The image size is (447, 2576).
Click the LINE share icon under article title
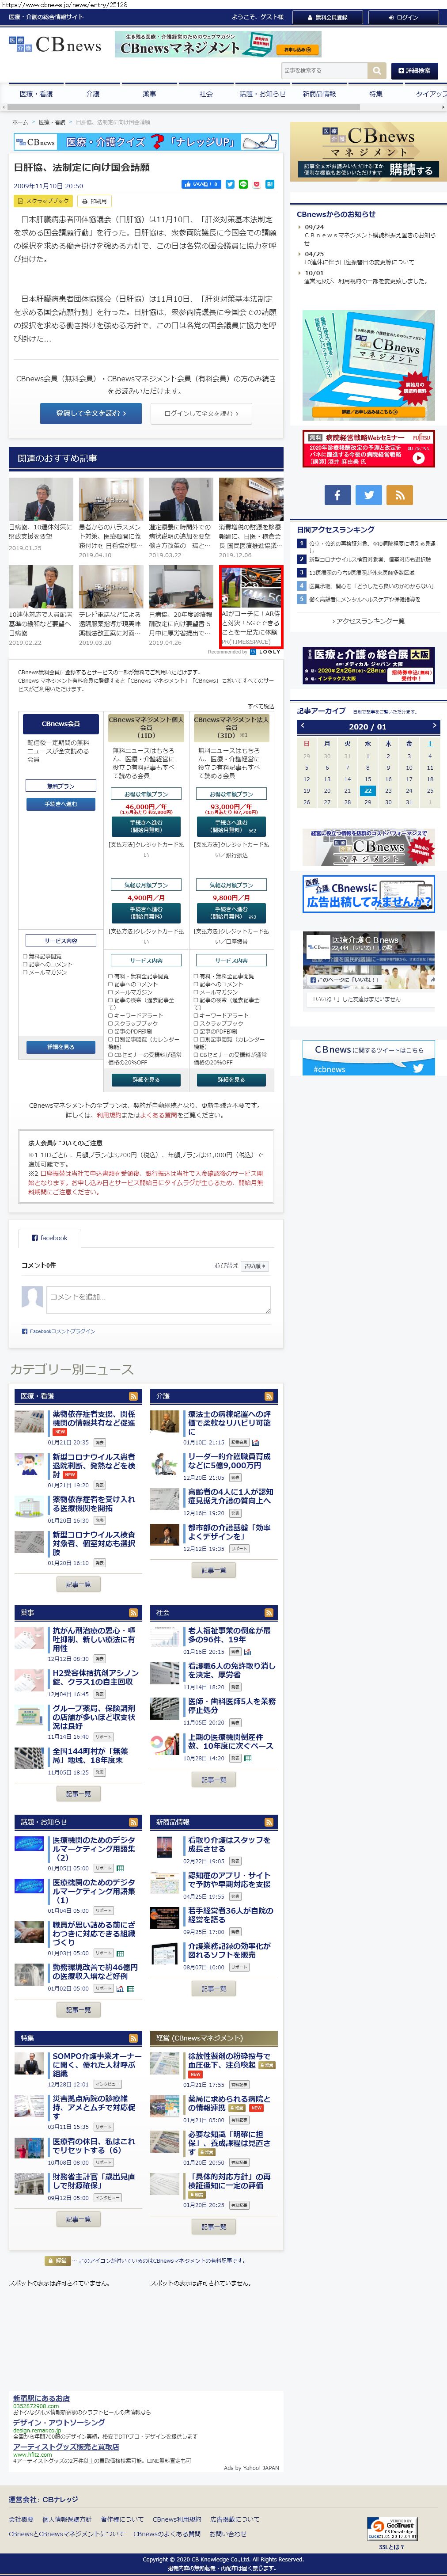point(243,184)
